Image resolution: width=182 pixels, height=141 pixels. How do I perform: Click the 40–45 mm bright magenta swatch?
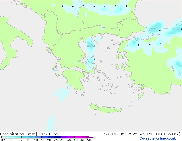click(x=78, y=137)
